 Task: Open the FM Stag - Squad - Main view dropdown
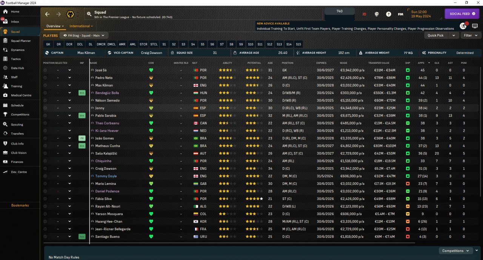click(x=84, y=35)
